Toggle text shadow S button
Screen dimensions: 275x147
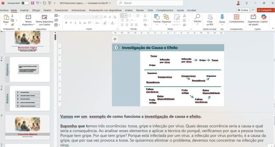point(80,23)
